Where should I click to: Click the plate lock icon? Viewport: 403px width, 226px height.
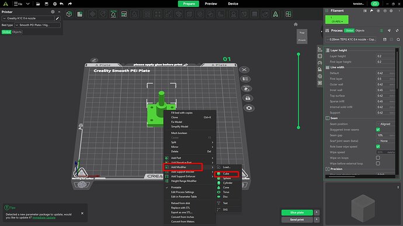(248, 98)
